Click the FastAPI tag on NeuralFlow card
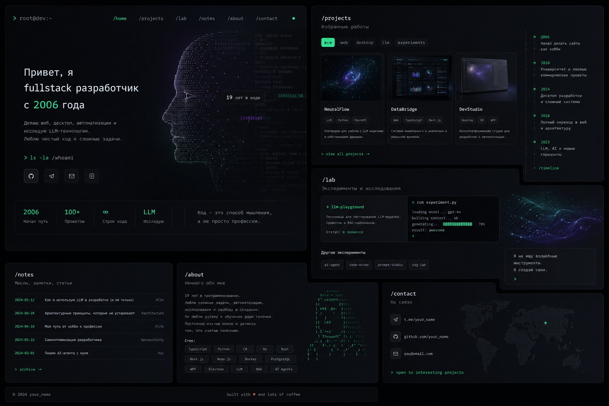Screen dimensions: 609x406 tap(360, 120)
